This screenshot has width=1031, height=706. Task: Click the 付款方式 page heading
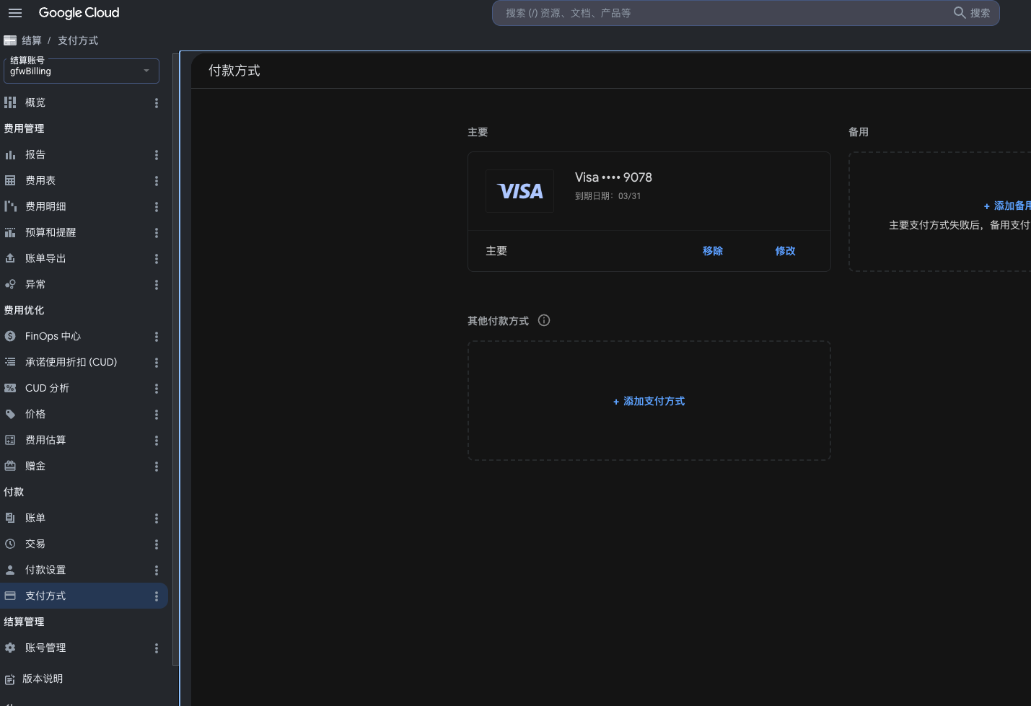click(234, 71)
